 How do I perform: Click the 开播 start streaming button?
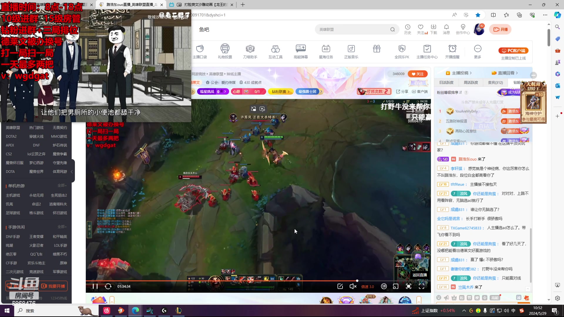pos(500,29)
